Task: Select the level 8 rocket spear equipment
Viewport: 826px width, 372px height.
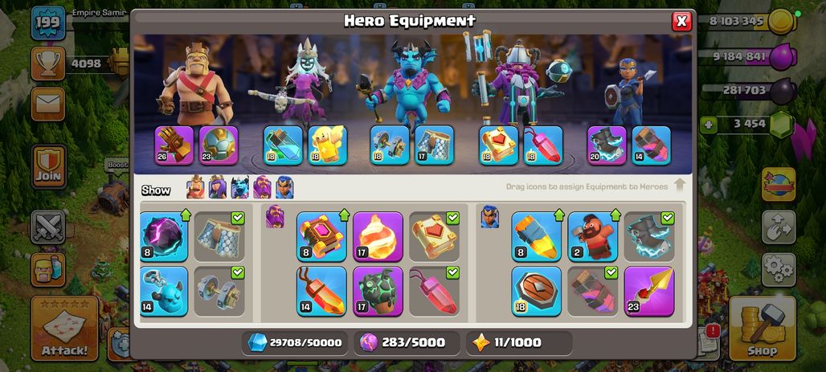Action: (x=536, y=236)
